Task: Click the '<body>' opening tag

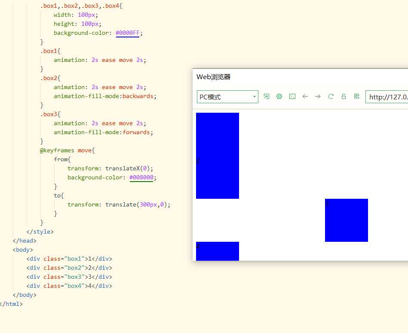Action: 23,250
